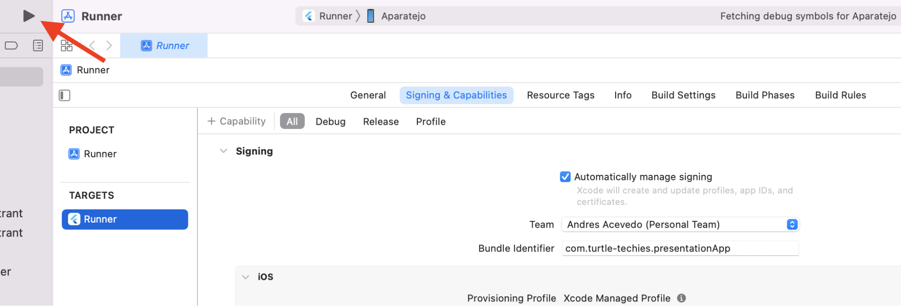Select the Runner target under TARGETS
The height and width of the screenshot is (306, 901).
coord(125,219)
